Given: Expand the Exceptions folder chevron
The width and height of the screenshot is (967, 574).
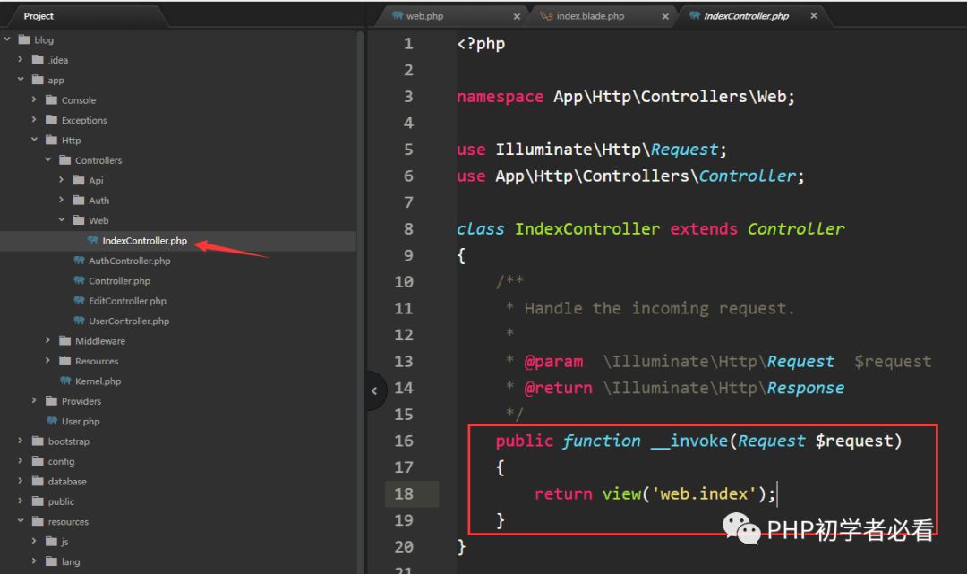Looking at the screenshot, I should click(34, 120).
